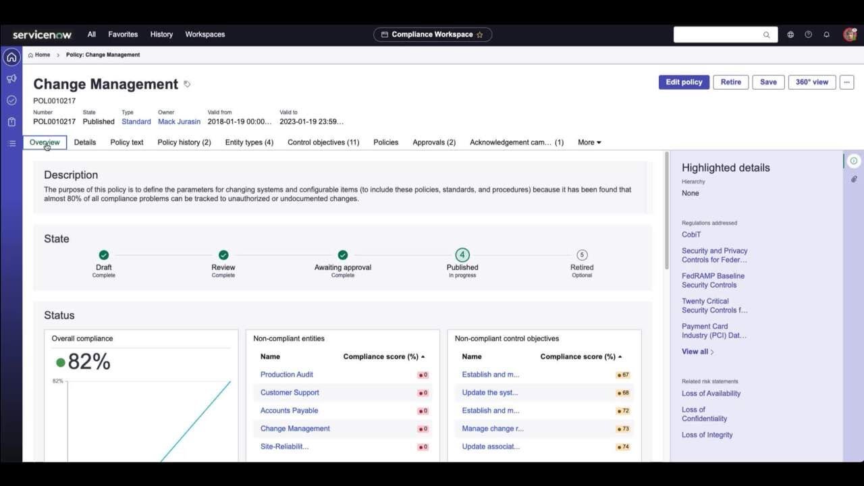Open the All menu
Screen dimensions: 864x486
(92, 34)
